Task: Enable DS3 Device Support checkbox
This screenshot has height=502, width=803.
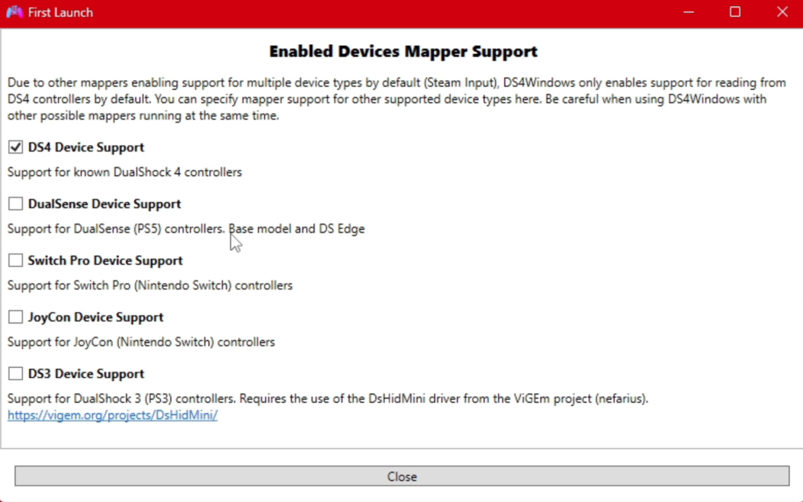Action: pos(15,373)
